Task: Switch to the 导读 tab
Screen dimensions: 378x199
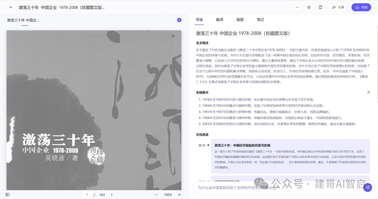Action: pyautogui.click(x=199, y=20)
